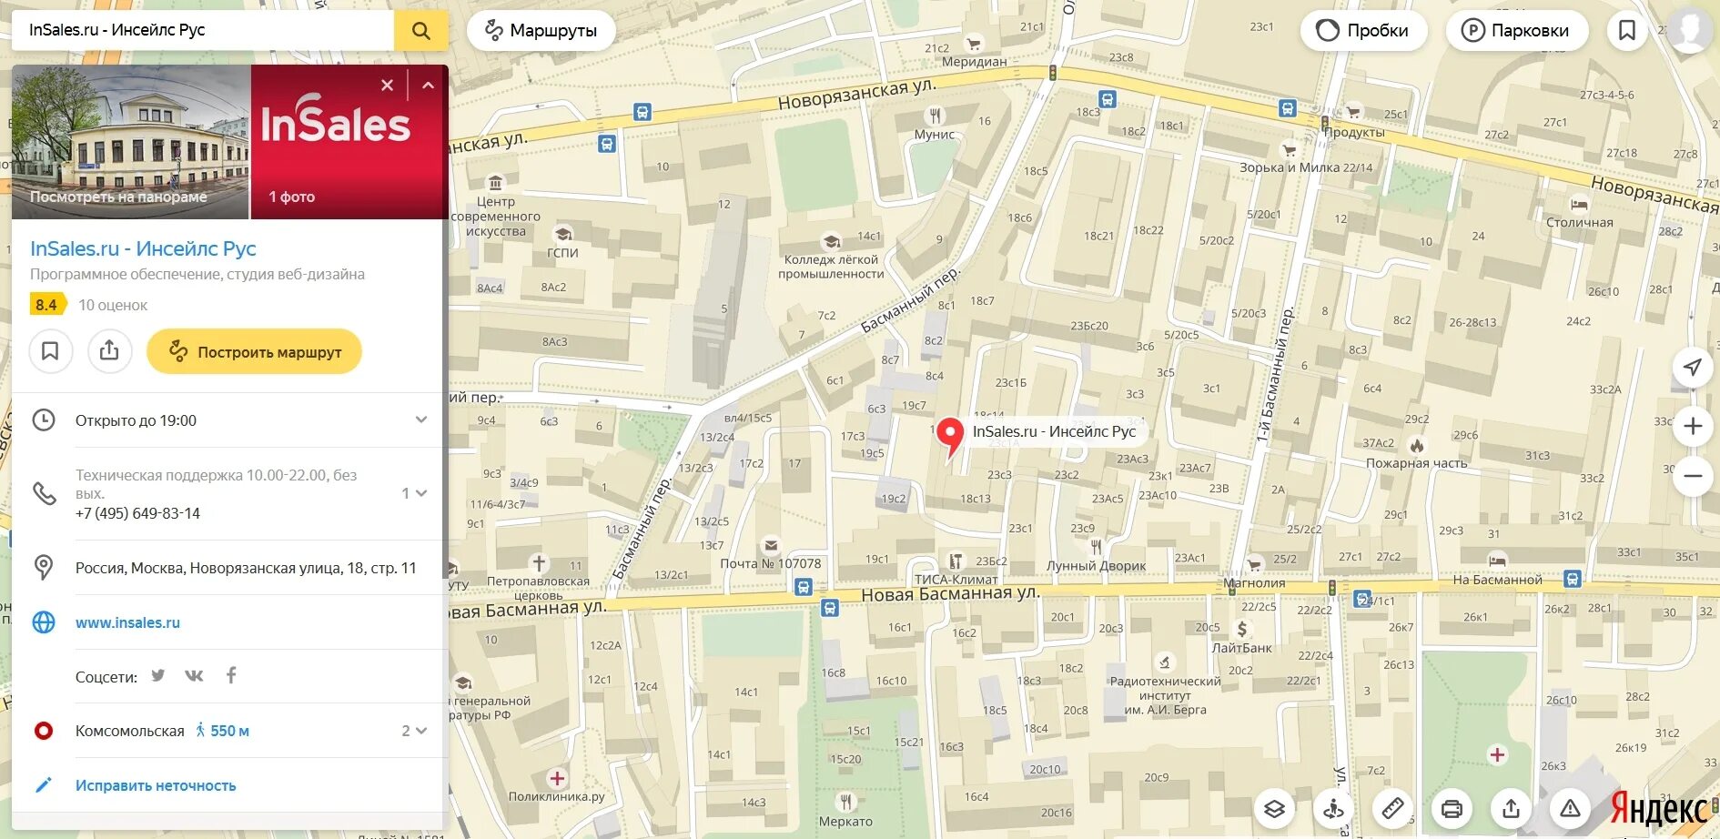Zoom in the map with plus
This screenshot has width=1720, height=839.
[x=1693, y=426]
